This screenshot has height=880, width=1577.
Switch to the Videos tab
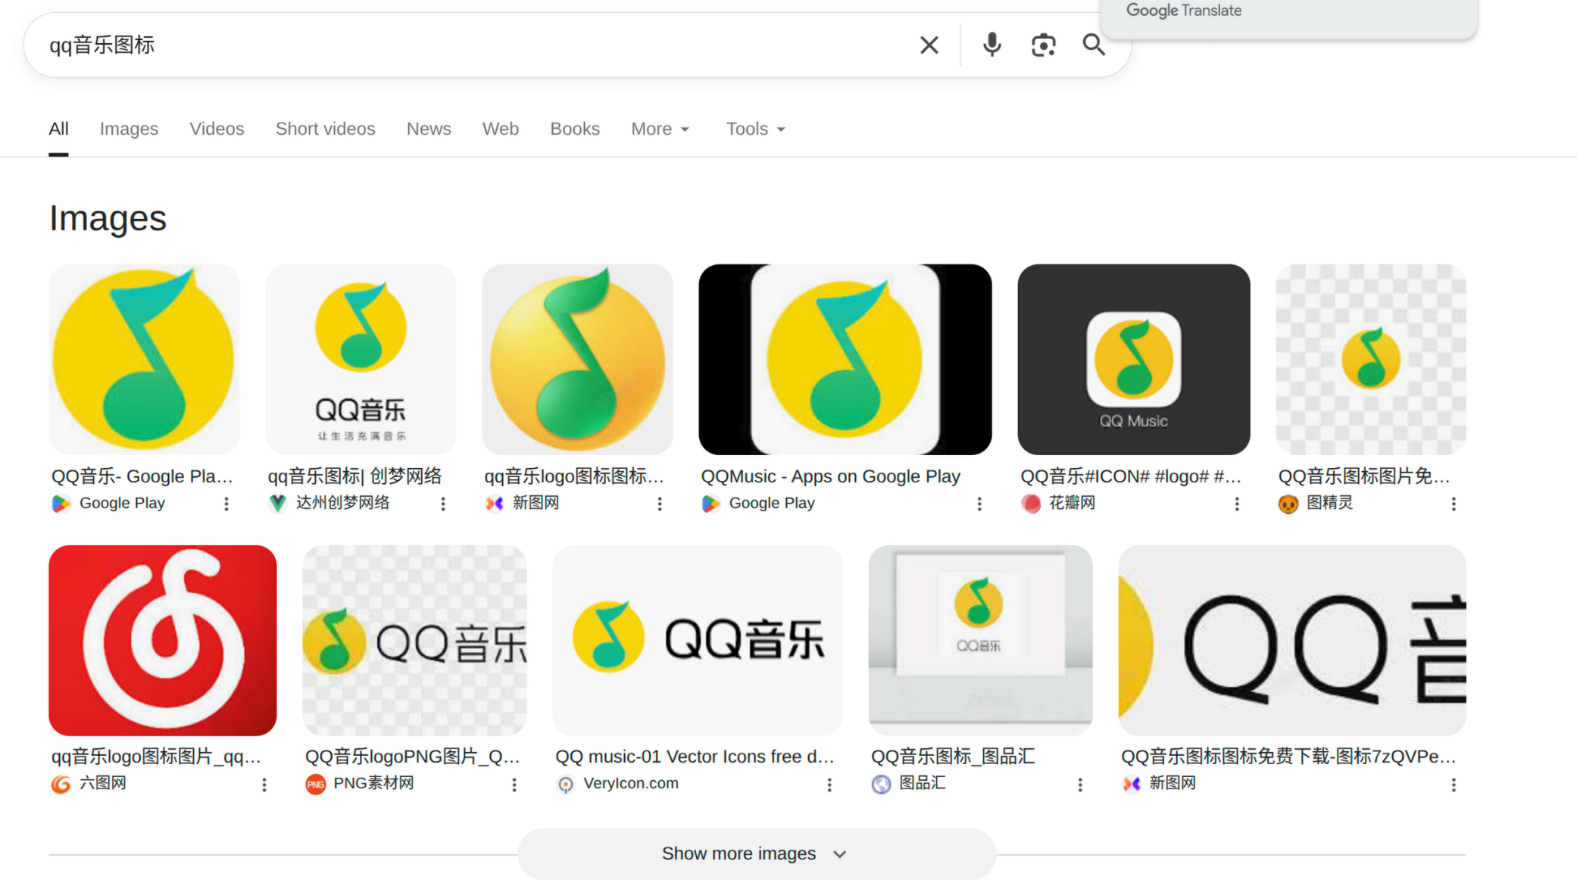(217, 129)
